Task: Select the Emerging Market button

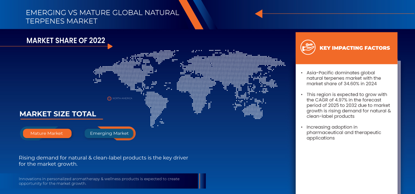Action: (109, 133)
